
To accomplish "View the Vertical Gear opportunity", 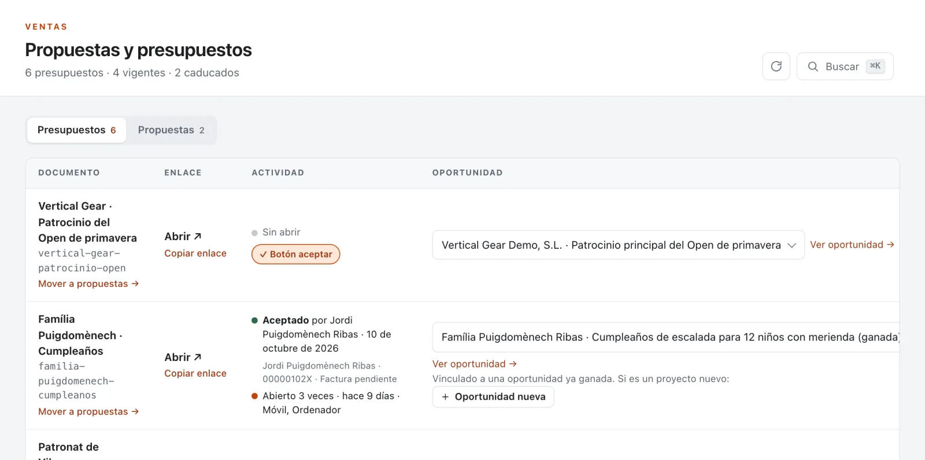I will click(x=852, y=245).
